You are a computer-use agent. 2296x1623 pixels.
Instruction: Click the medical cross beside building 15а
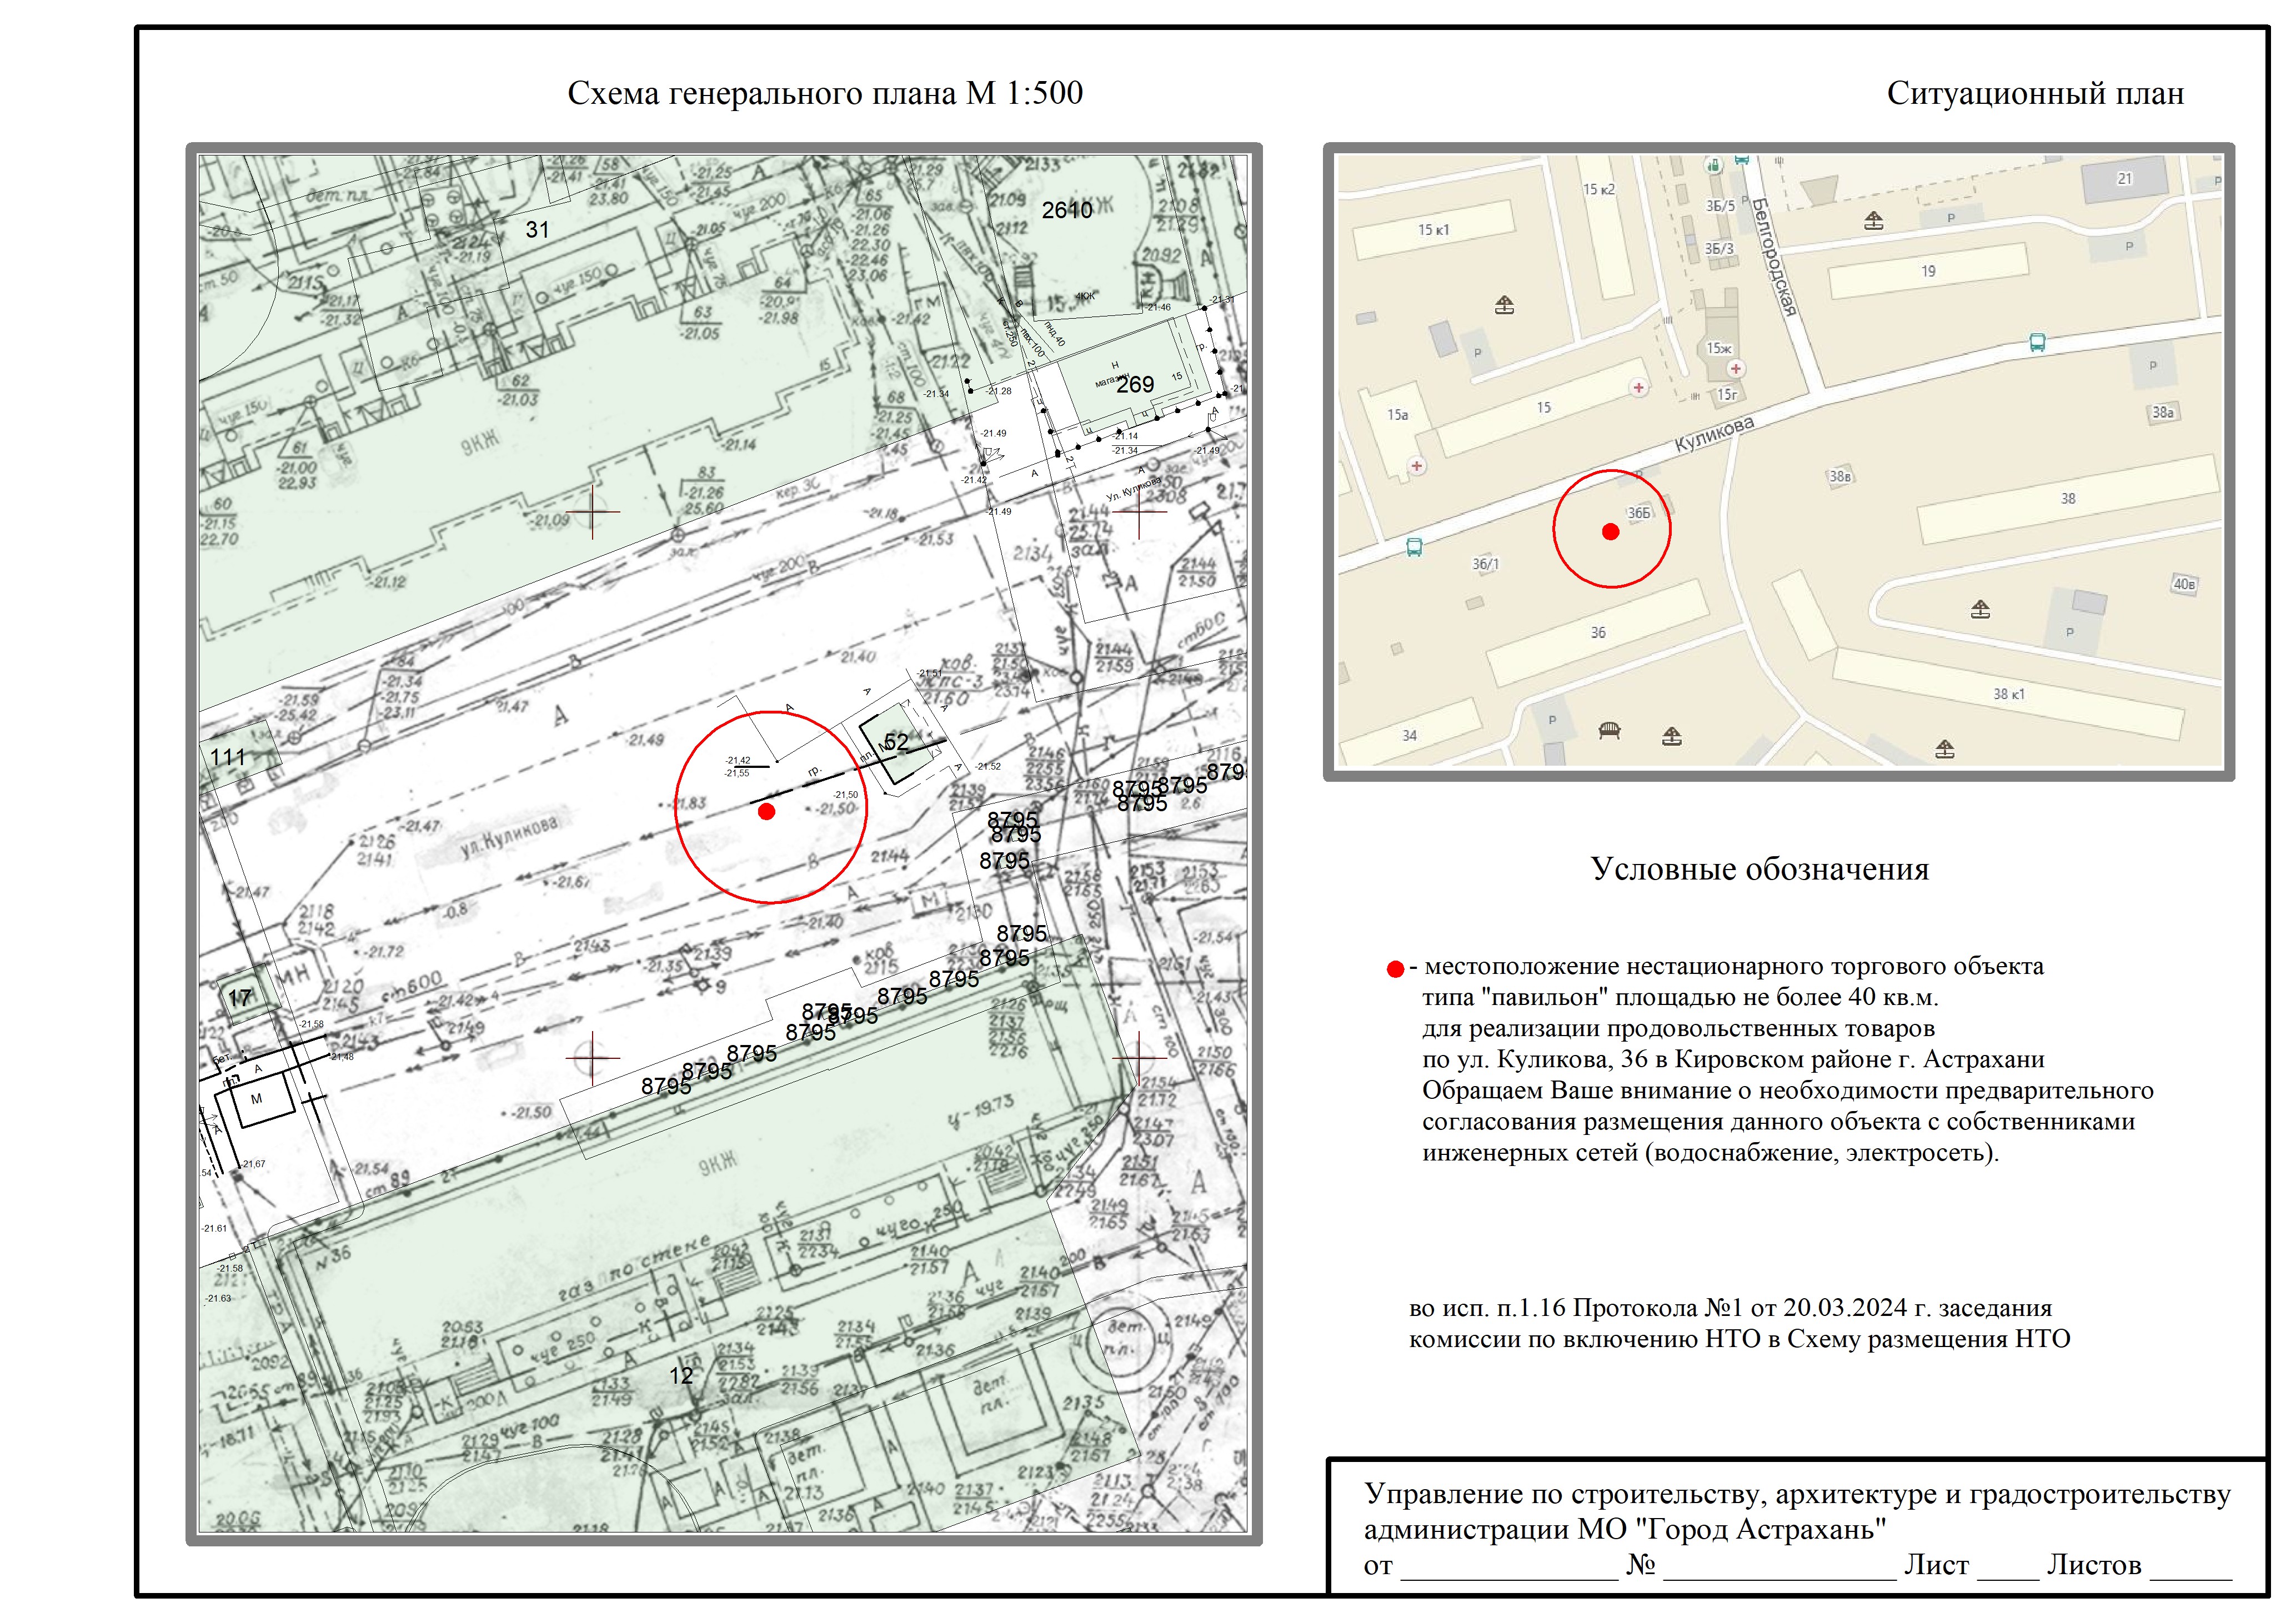pos(1417,466)
